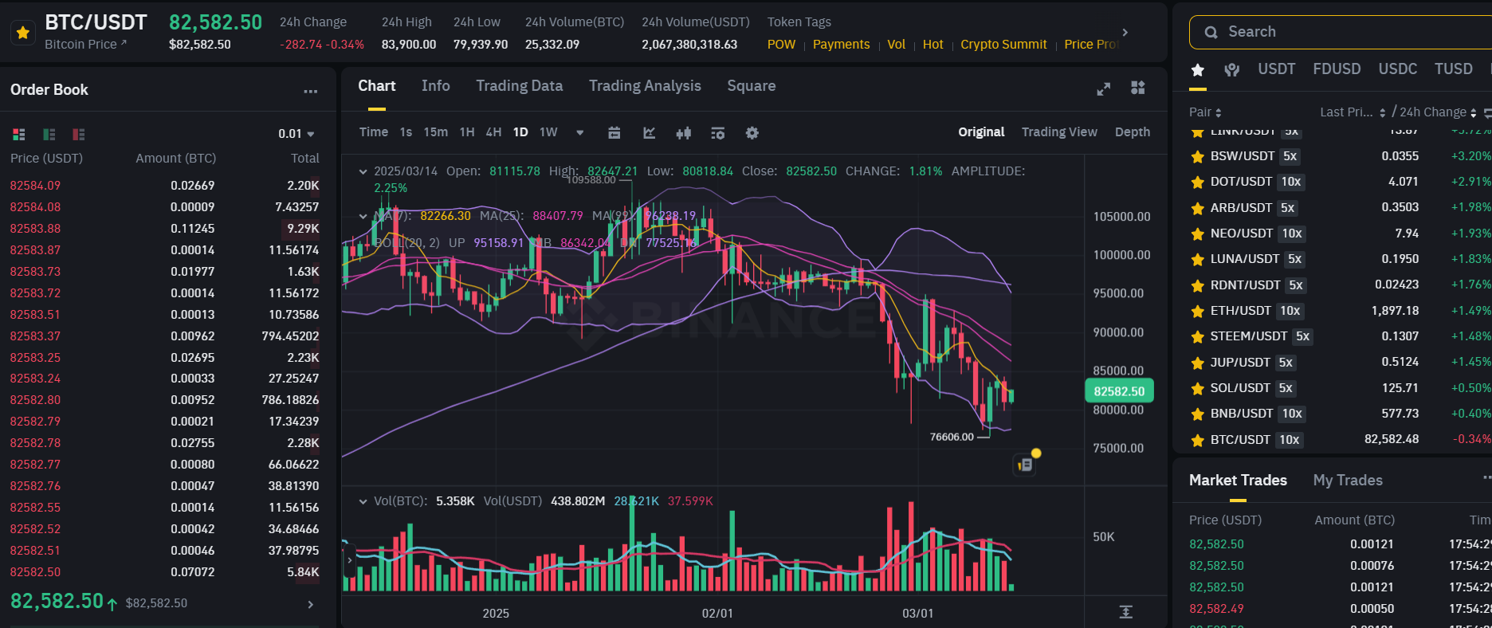Open more time intervals dropdown arrow

click(579, 132)
